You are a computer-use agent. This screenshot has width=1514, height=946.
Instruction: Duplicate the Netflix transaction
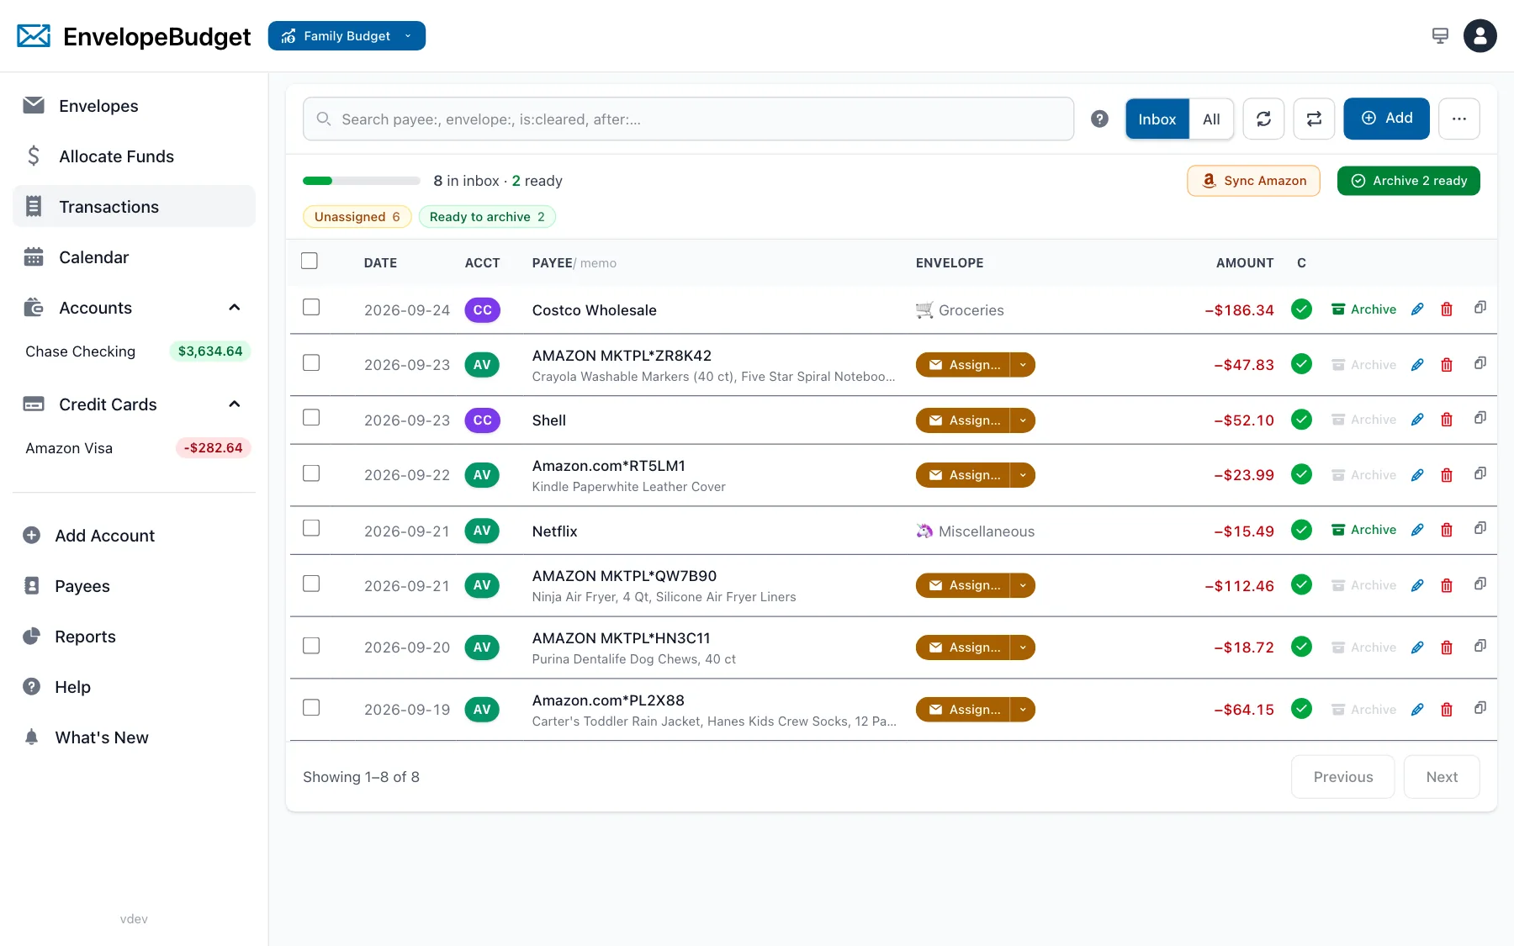pyautogui.click(x=1480, y=528)
